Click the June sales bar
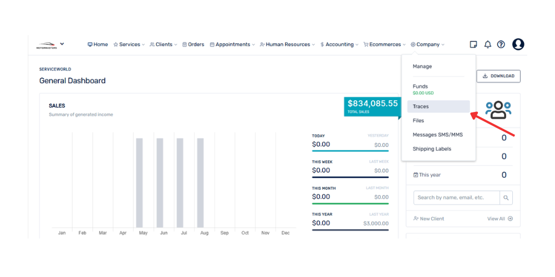Image resolution: width=555 pixels, height=277 pixels. coord(160,182)
